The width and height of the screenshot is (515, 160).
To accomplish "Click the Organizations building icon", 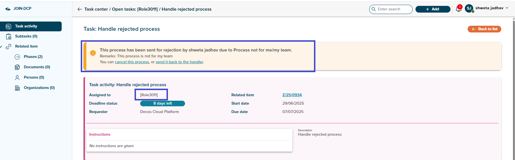I will pyautogui.click(x=17, y=88).
